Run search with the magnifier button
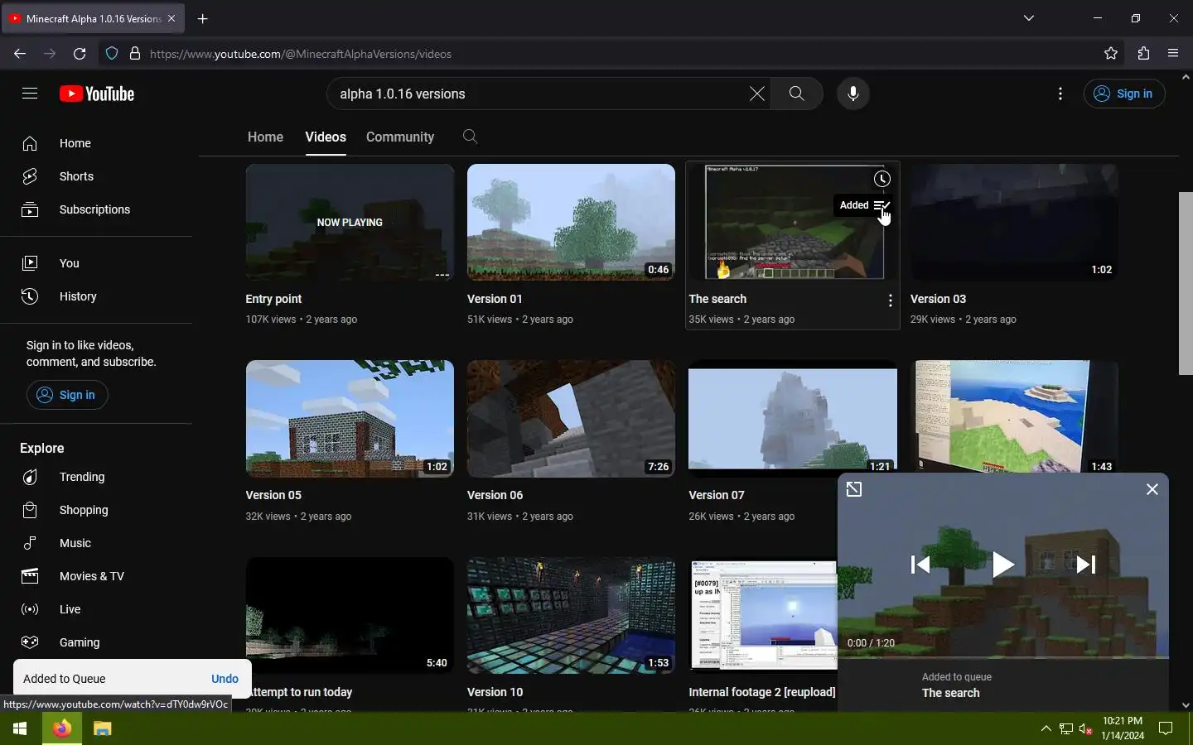The height and width of the screenshot is (745, 1193). tap(796, 94)
